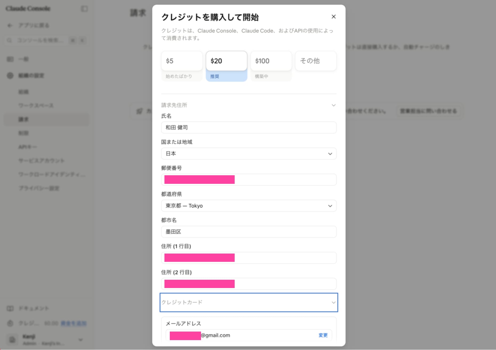Click the console search box in sidebar

point(45,40)
